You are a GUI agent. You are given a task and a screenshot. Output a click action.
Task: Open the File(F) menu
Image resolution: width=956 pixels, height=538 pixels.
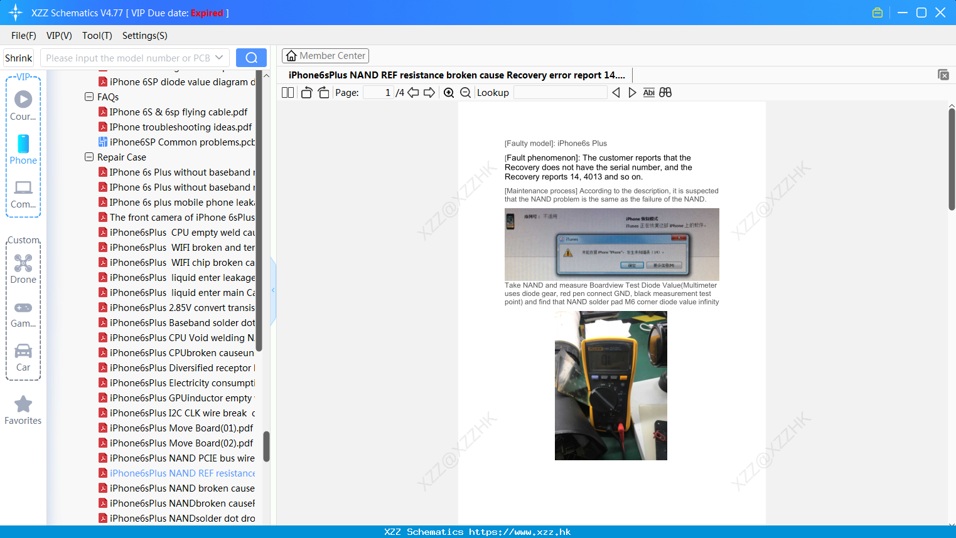point(24,36)
